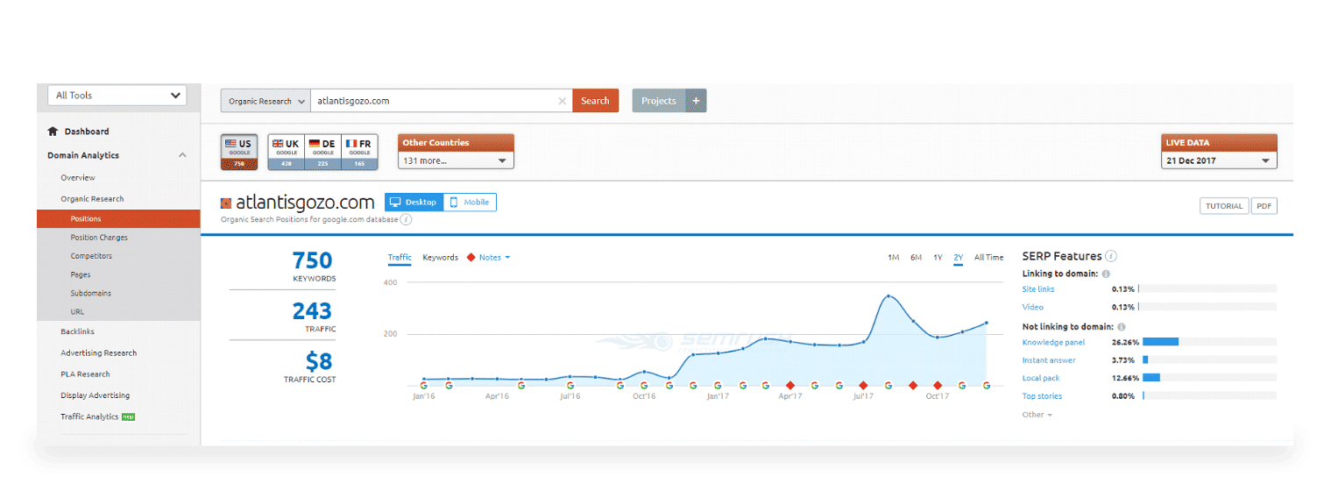Open Position Changes in the sidebar

click(x=99, y=238)
